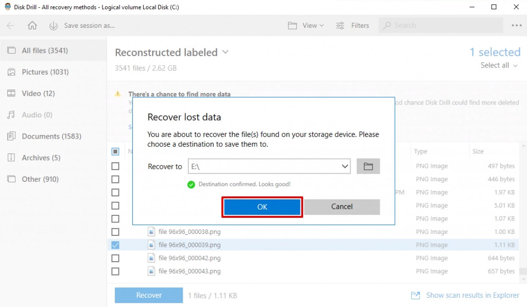Viewport: 527px width, 307px height.
Task: Go back with the arrow icon
Action: [x=10, y=26]
